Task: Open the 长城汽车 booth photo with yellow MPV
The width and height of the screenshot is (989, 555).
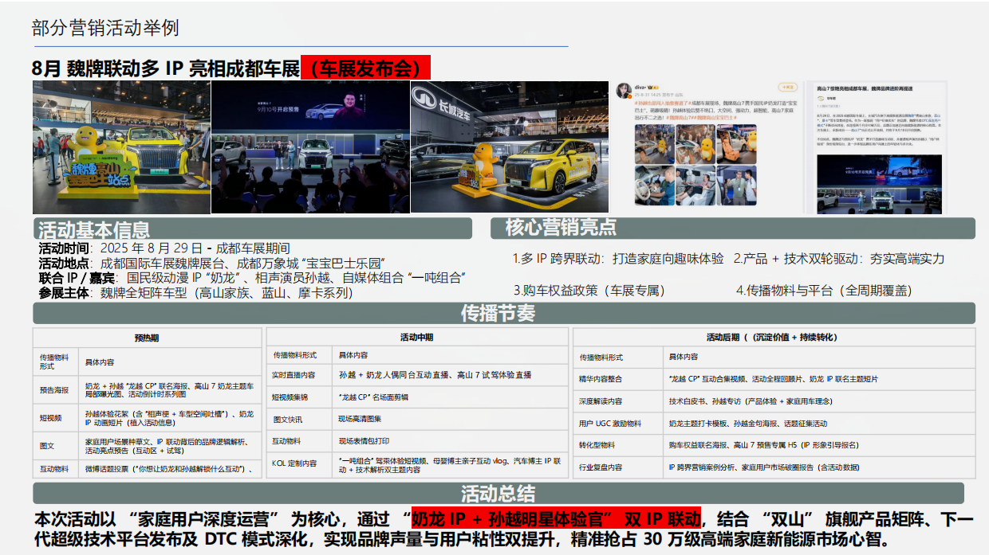Action: tap(510, 147)
